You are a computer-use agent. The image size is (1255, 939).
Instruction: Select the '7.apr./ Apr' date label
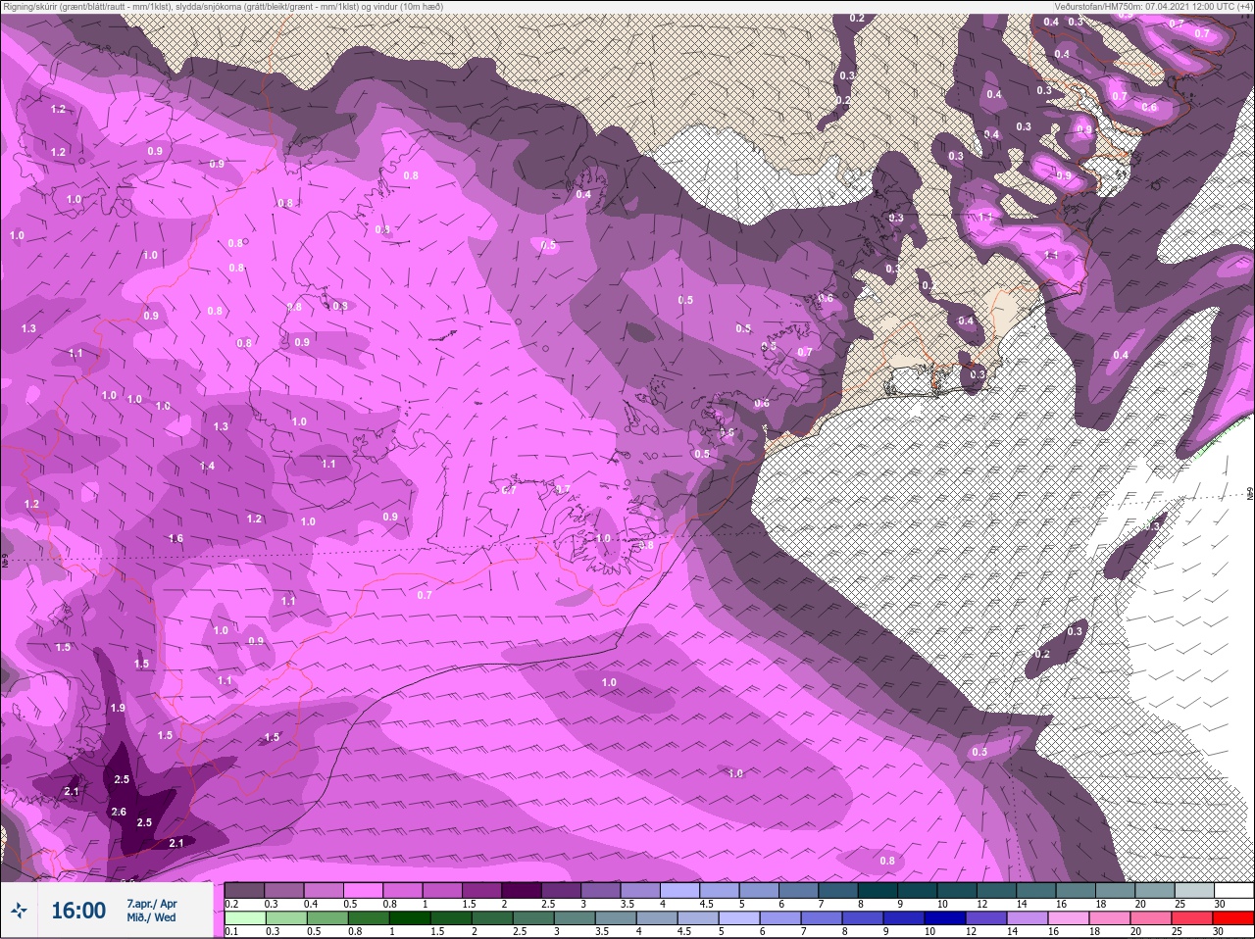tap(152, 903)
